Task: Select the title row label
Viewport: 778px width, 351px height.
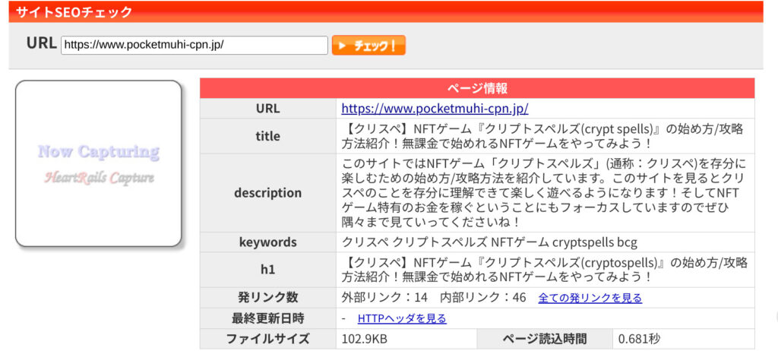Action: pyautogui.click(x=268, y=136)
